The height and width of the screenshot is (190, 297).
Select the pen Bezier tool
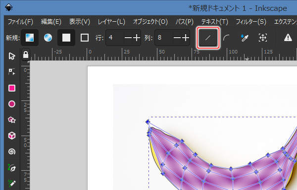[12, 168]
